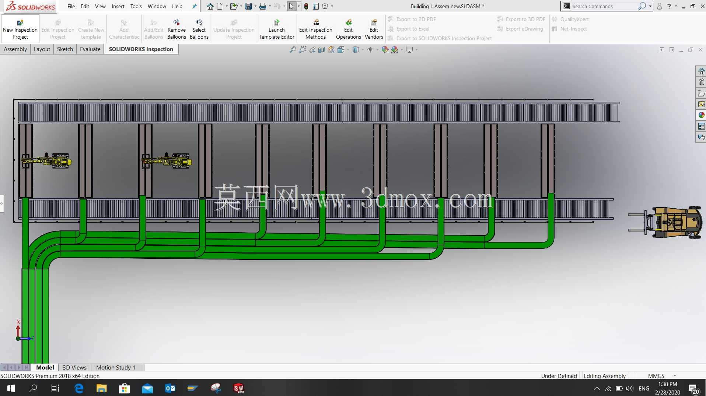This screenshot has width=706, height=396.
Task: Expand the Print dropdown arrow
Action: pyautogui.click(x=270, y=6)
